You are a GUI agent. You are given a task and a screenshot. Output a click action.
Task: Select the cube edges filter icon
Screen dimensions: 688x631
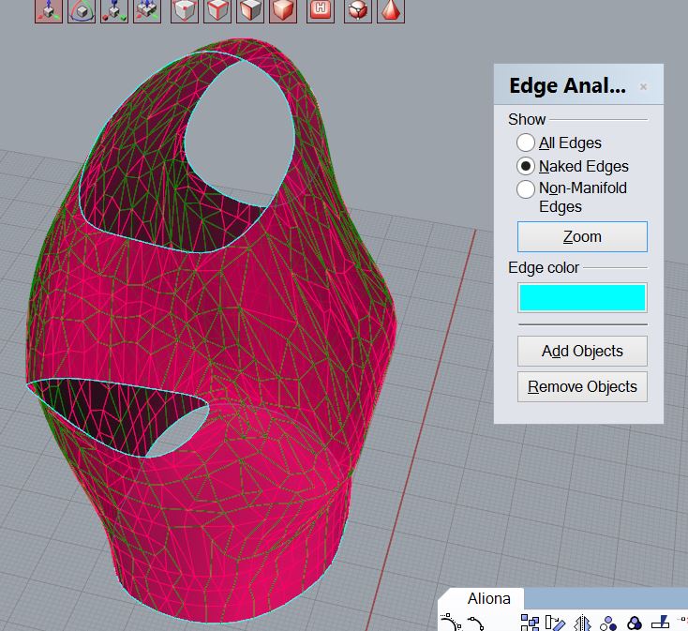(217, 10)
